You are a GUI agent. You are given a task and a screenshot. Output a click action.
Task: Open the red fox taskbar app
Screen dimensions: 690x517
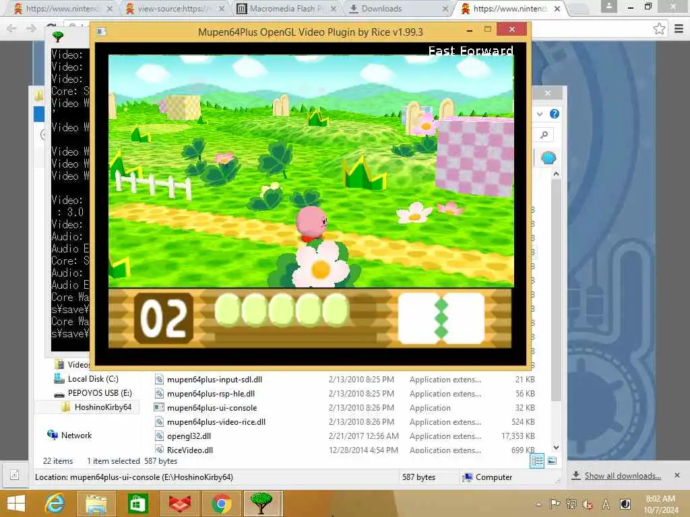point(179,504)
